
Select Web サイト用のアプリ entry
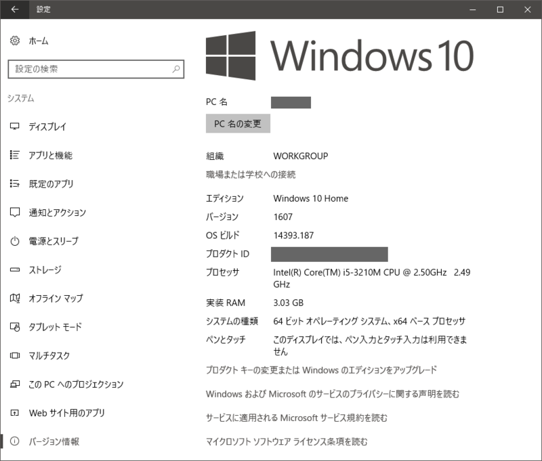(x=66, y=413)
